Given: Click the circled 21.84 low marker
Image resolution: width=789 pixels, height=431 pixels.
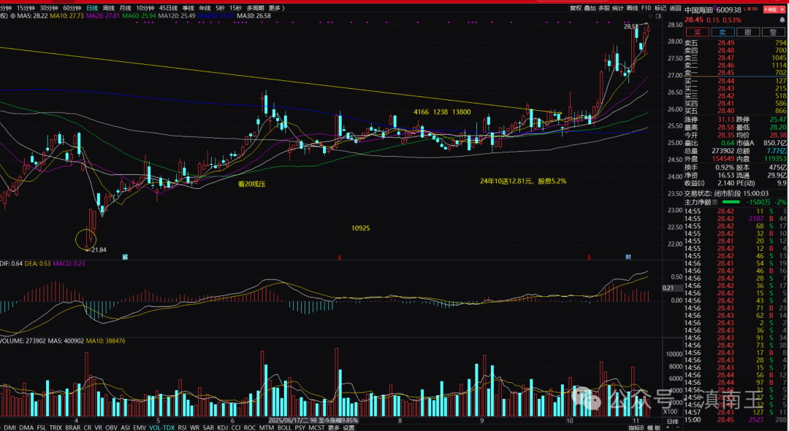Looking at the screenshot, I should coord(85,240).
